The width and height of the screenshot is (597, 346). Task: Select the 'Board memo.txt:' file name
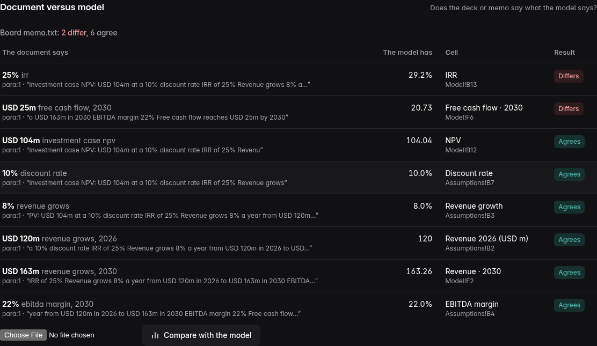click(x=30, y=33)
